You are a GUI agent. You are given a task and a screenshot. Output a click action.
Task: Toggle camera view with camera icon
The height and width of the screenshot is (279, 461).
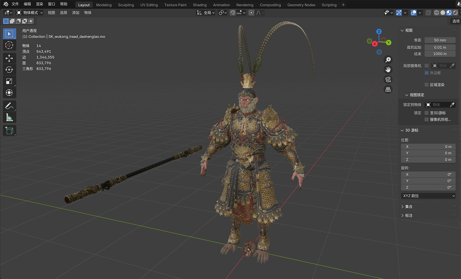pyautogui.click(x=388, y=80)
